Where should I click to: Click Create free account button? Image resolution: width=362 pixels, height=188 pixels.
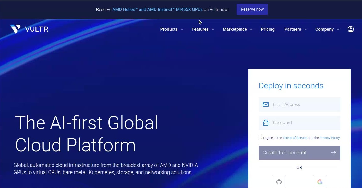tap(299, 153)
